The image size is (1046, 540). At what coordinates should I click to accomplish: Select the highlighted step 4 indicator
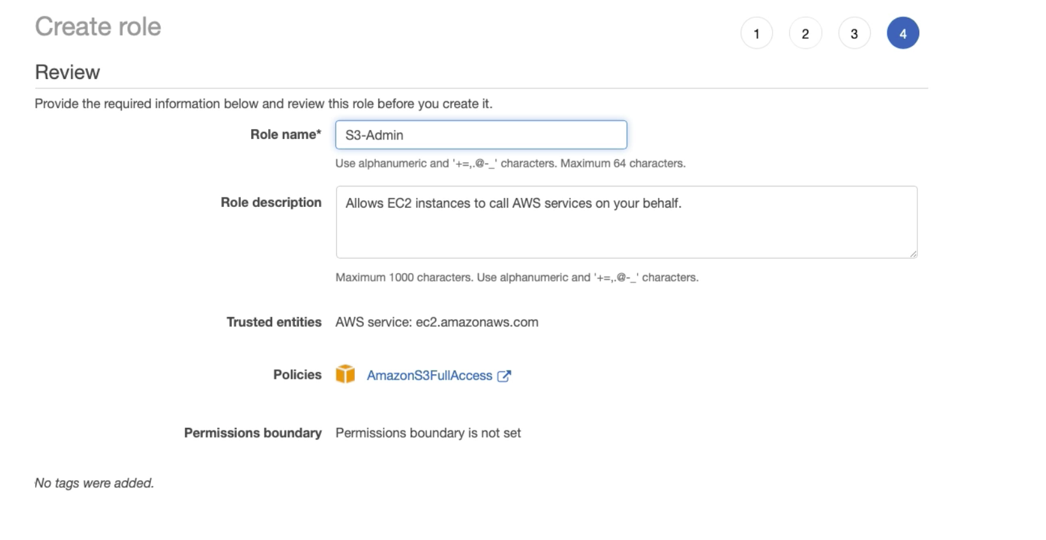tap(903, 34)
